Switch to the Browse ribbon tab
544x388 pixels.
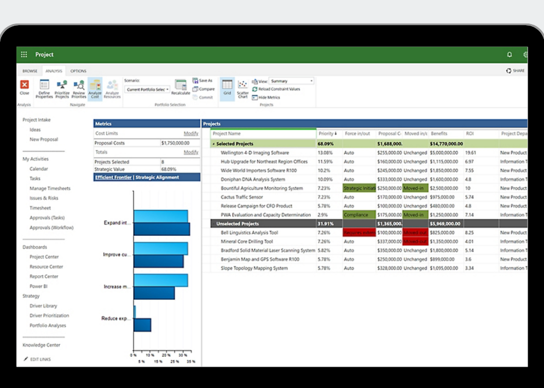[30, 71]
